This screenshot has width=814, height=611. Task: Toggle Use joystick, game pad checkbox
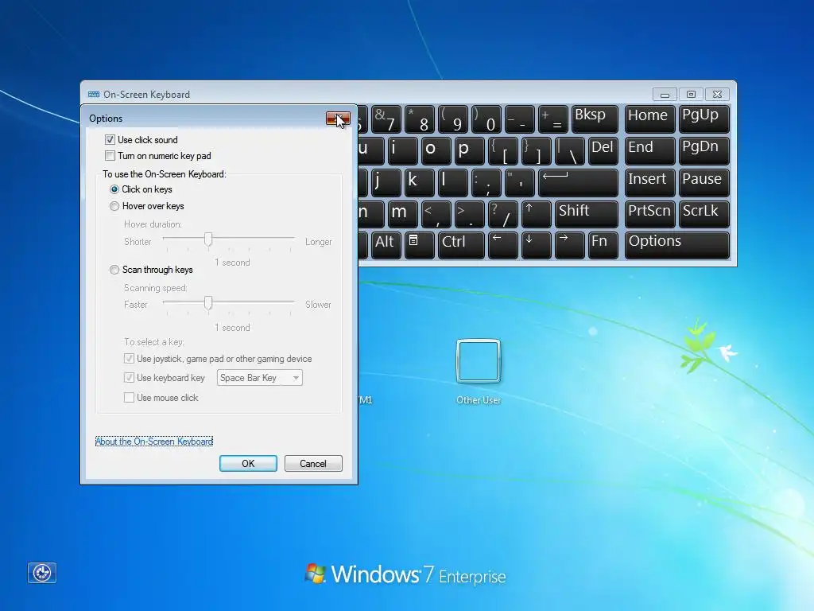pyautogui.click(x=129, y=359)
